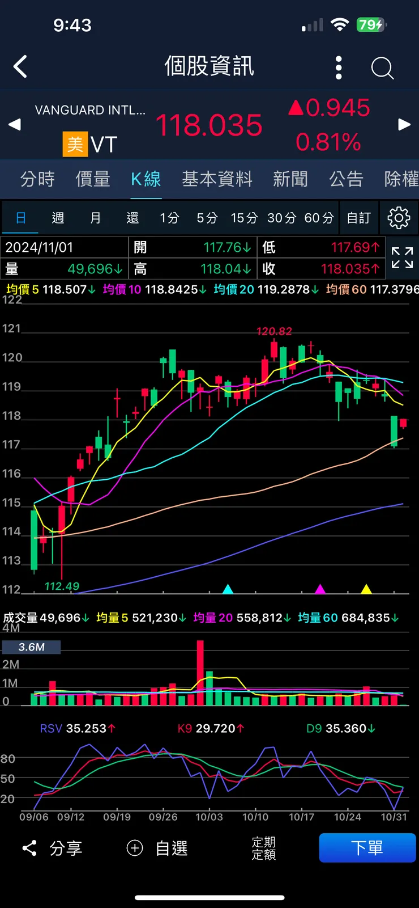419x908 pixels.
Task: Tap the 自訂 custom interval button
Action: point(359,218)
